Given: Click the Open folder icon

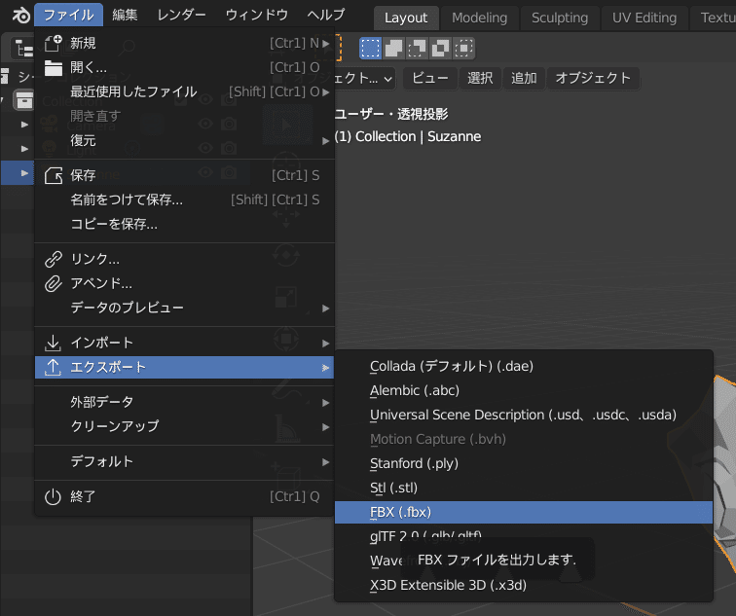Looking at the screenshot, I should pyautogui.click(x=53, y=67).
